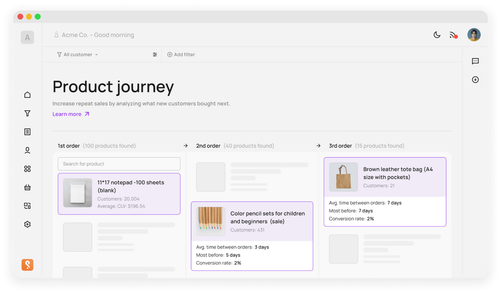Click the Search for product field
The height and width of the screenshot is (294, 501).
(x=119, y=164)
